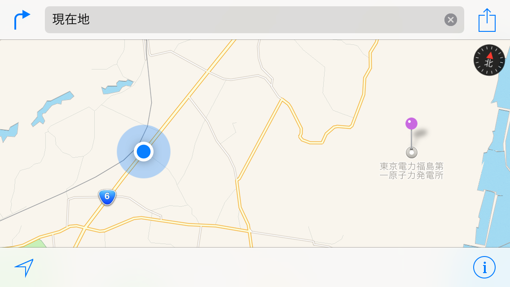
Task: Tap the empty bottom toolbar center
Action: 255,268
